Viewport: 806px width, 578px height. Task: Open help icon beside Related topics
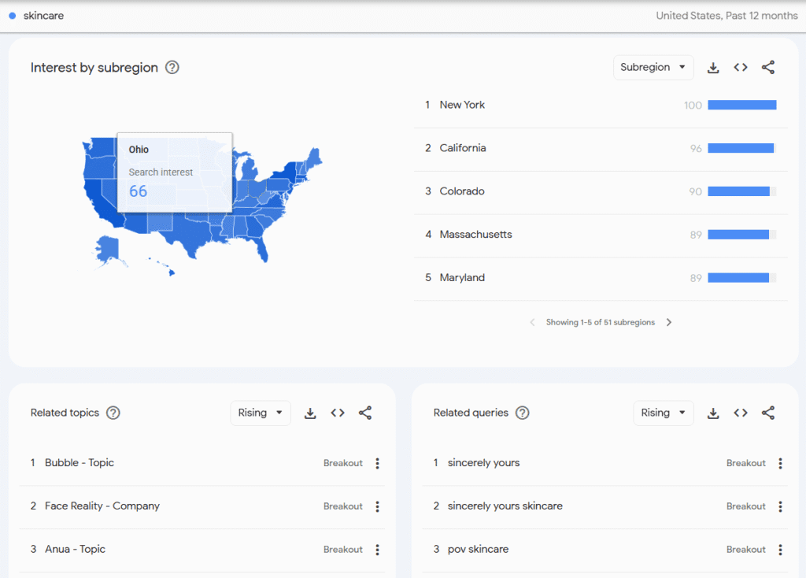tap(113, 413)
